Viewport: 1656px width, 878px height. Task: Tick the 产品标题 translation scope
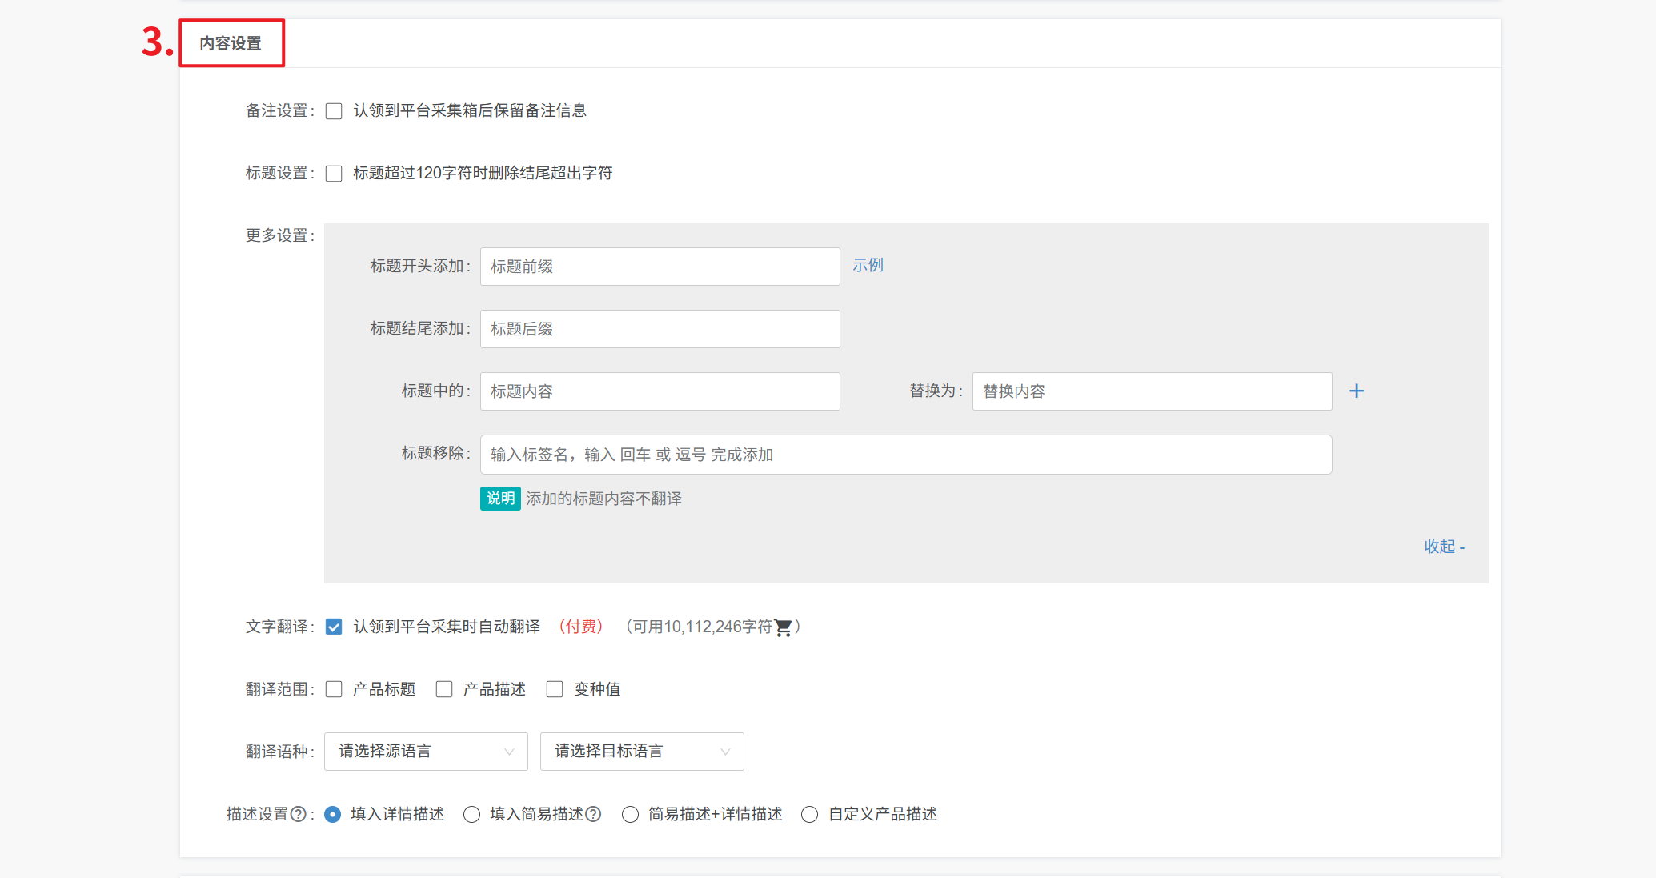pos(334,689)
